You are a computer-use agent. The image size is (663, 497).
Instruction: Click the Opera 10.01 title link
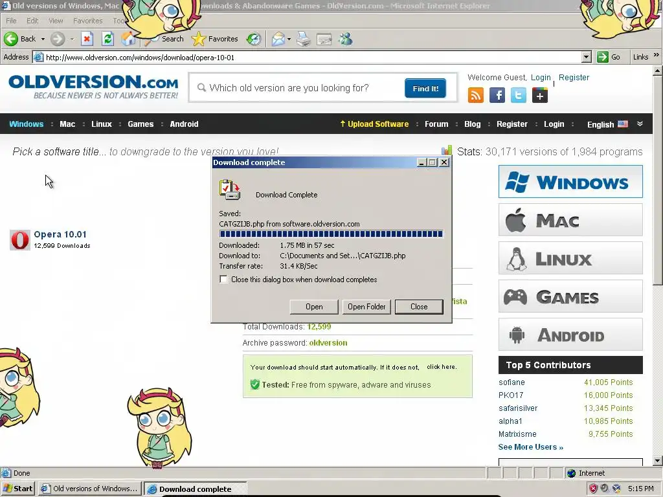pyautogui.click(x=60, y=234)
